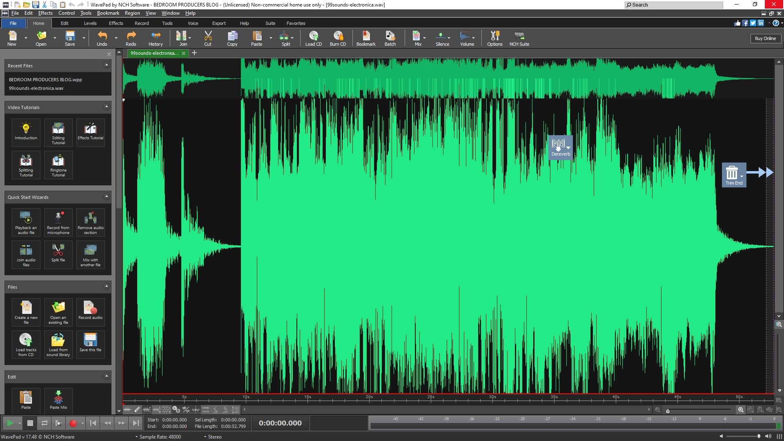Launch Record from microphone wizard

coord(58,223)
